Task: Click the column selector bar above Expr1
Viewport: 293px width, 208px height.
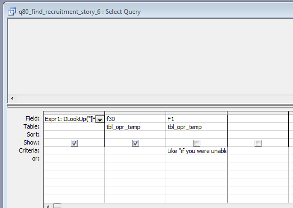Action: click(74, 113)
